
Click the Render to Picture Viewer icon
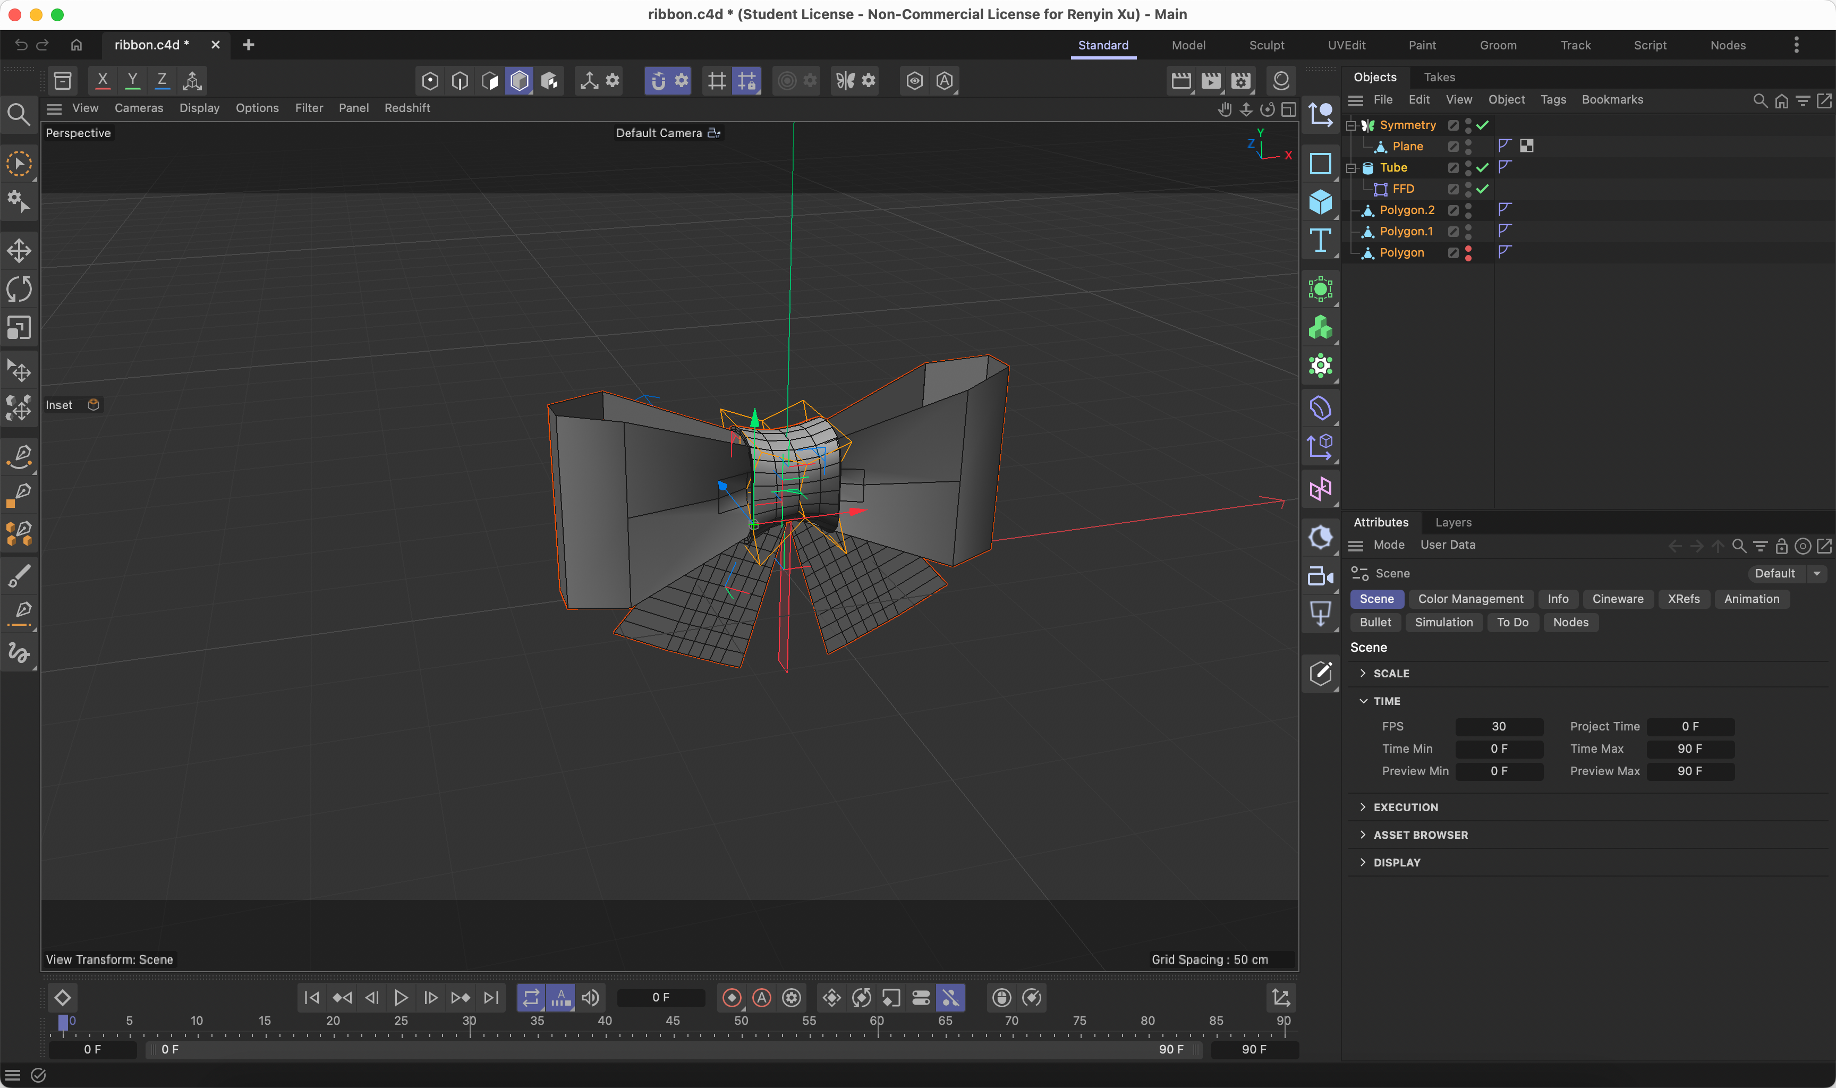(x=1211, y=81)
